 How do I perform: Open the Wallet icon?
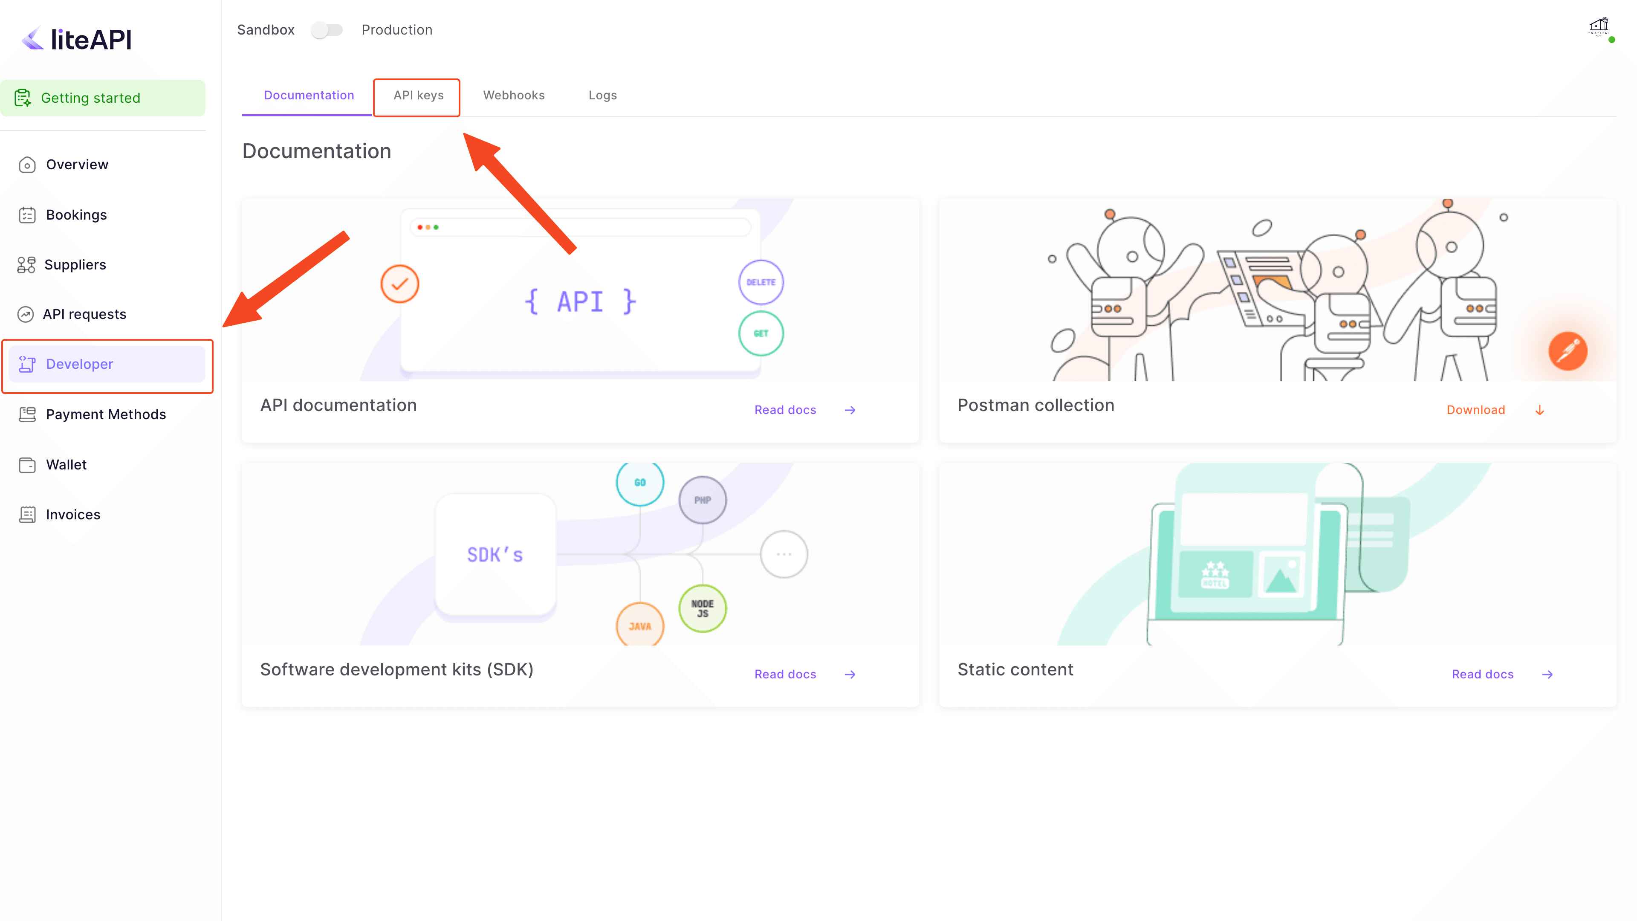pos(27,465)
